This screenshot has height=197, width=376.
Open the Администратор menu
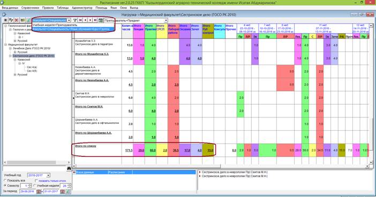(x=82, y=7)
